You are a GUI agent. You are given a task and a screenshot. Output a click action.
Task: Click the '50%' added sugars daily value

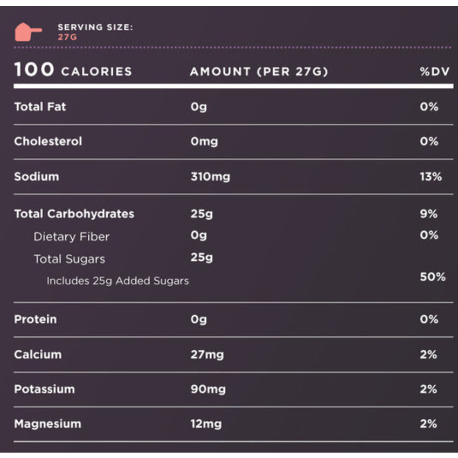tap(432, 277)
